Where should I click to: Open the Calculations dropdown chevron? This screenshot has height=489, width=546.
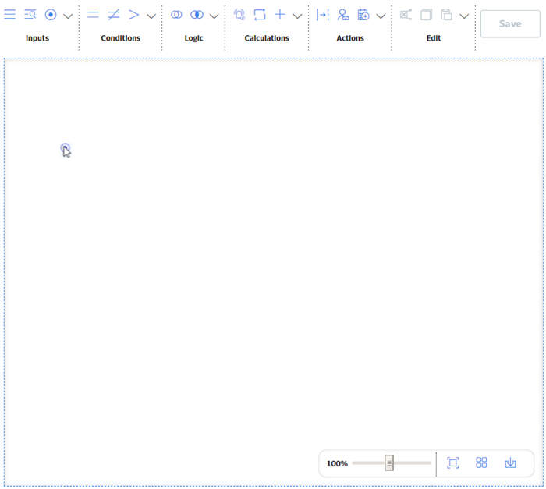pyautogui.click(x=297, y=16)
